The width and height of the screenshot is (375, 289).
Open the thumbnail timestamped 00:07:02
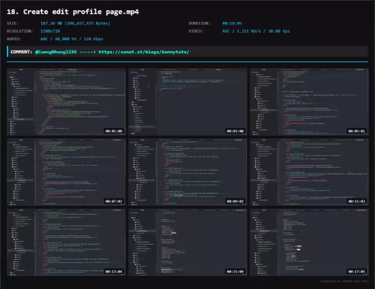(x=66, y=172)
